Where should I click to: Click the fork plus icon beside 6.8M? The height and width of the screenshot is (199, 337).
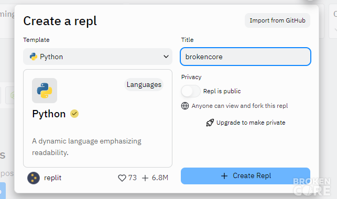click(x=145, y=178)
